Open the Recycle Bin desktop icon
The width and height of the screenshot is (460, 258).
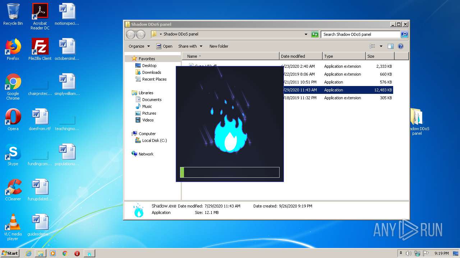(13, 14)
